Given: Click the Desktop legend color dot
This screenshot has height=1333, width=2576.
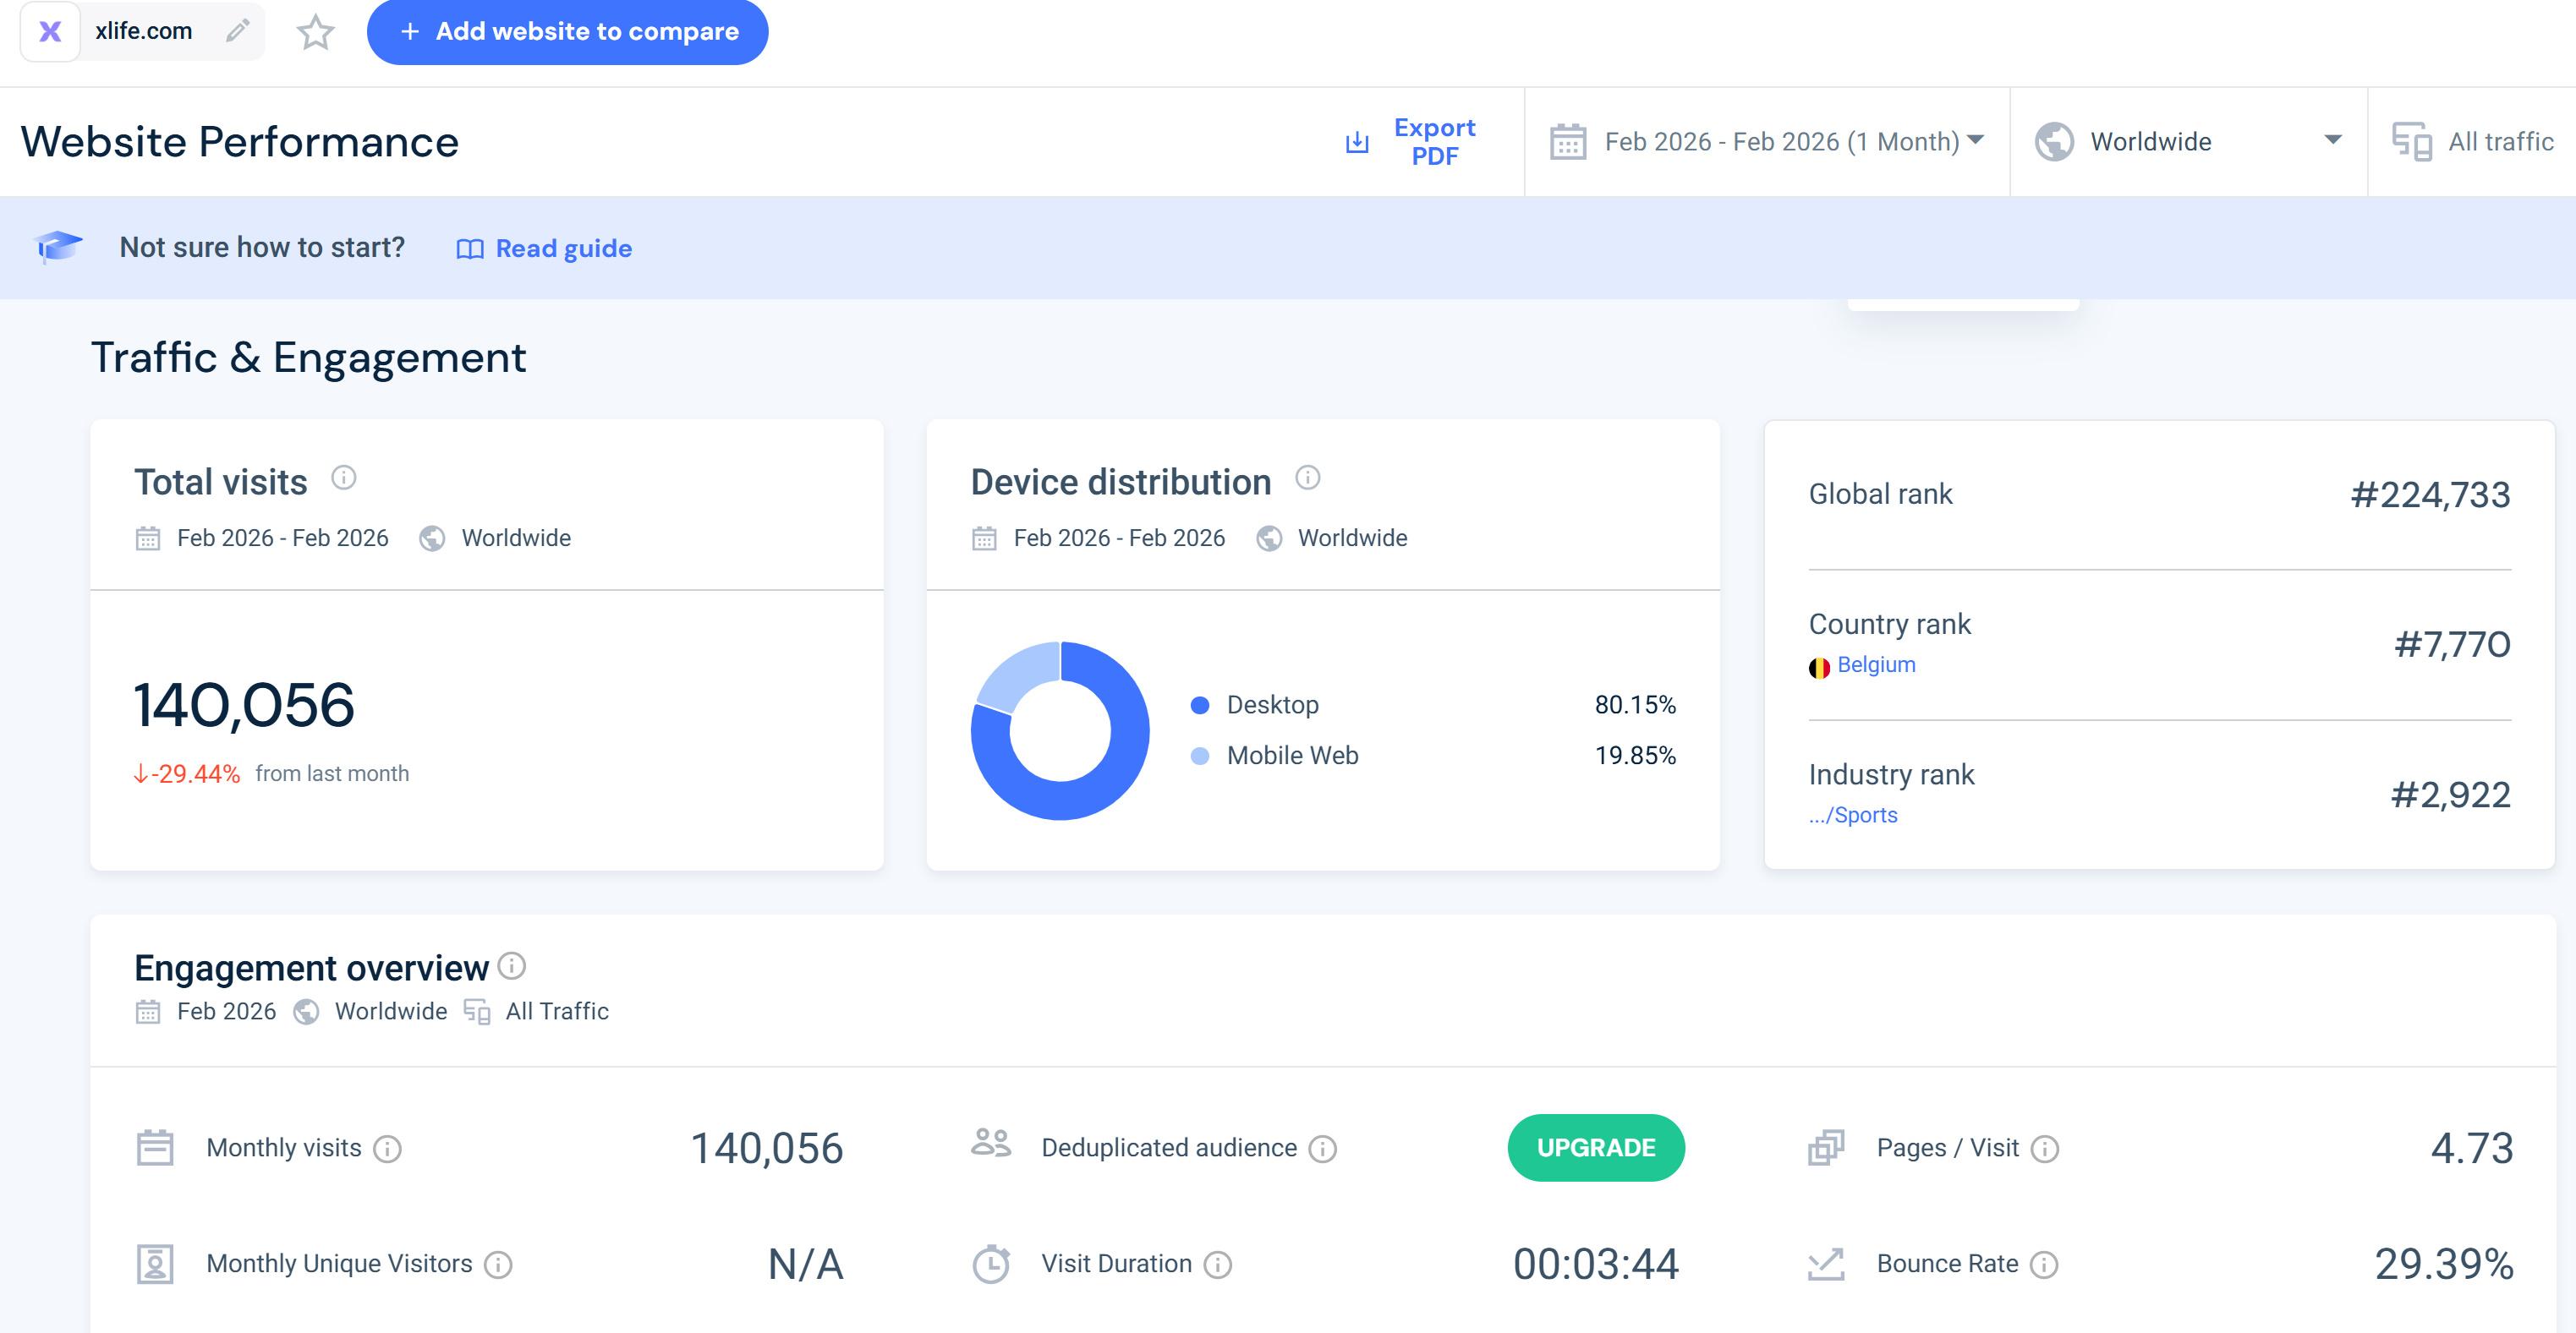Looking at the screenshot, I should (1200, 706).
